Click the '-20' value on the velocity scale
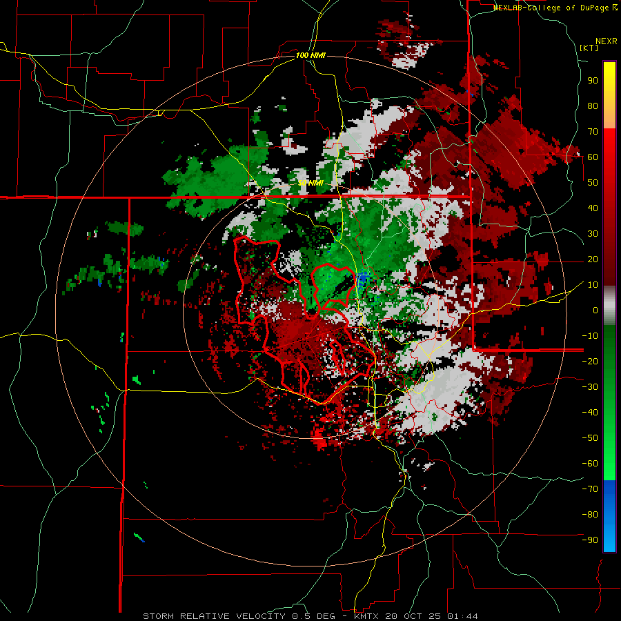Viewport: 621px width, 621px height. (x=590, y=362)
